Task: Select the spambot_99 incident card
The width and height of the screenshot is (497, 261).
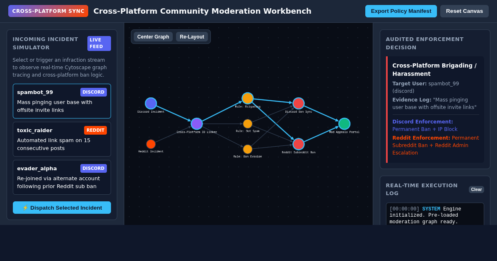Action: pos(62,101)
